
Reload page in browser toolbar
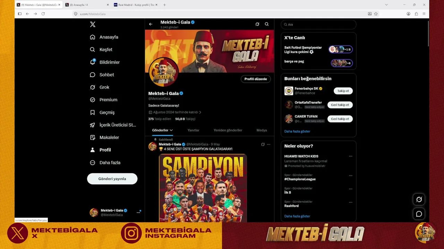click(x=43, y=14)
